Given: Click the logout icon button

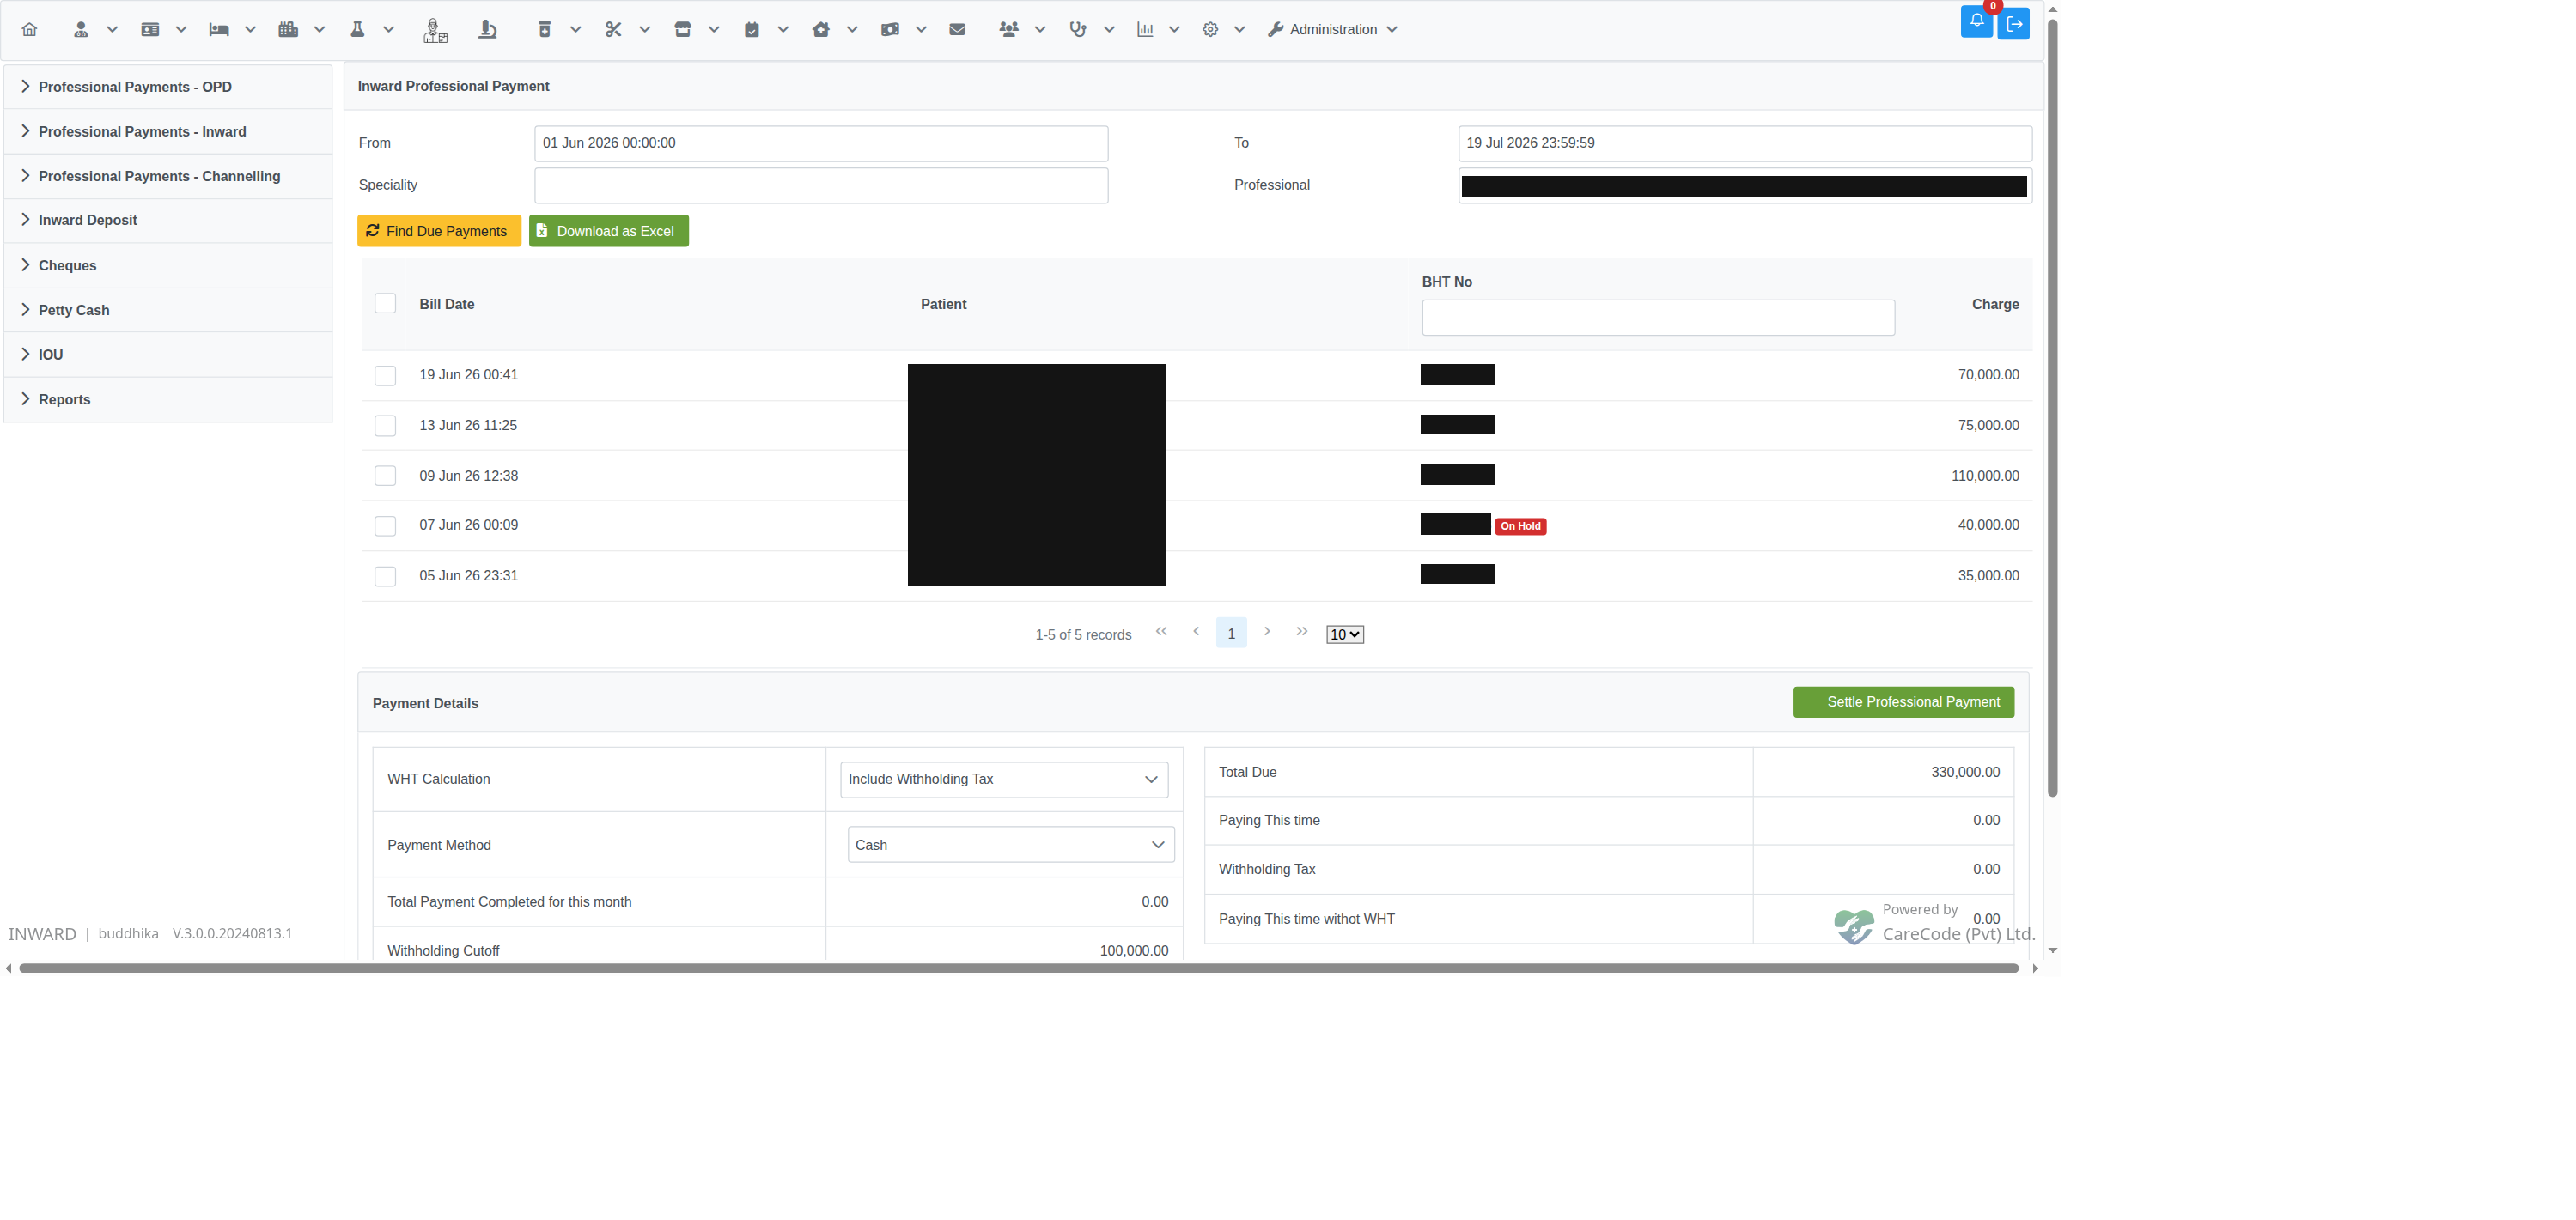Looking at the screenshot, I should (2014, 24).
